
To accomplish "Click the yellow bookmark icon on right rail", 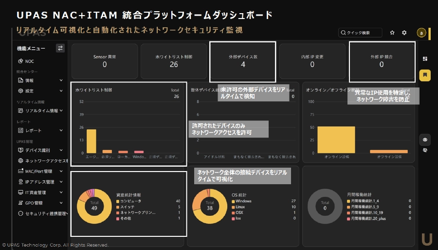I will click(425, 75).
